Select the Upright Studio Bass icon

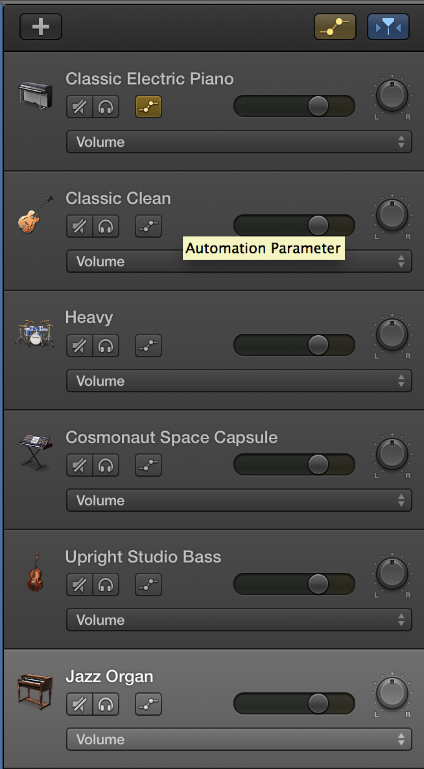(35, 572)
